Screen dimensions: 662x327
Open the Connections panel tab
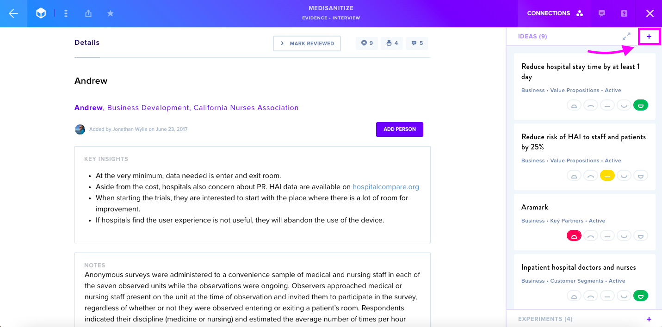[x=555, y=13]
